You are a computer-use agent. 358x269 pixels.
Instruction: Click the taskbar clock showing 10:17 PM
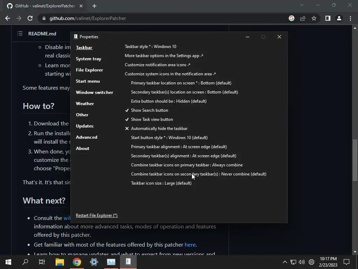(x=328, y=259)
